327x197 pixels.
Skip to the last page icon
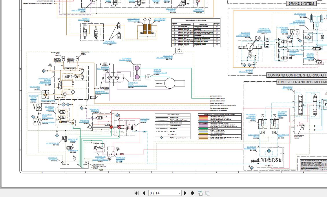pos(192,193)
